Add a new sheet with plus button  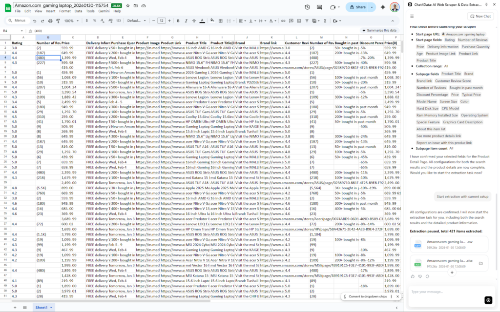coord(15,308)
